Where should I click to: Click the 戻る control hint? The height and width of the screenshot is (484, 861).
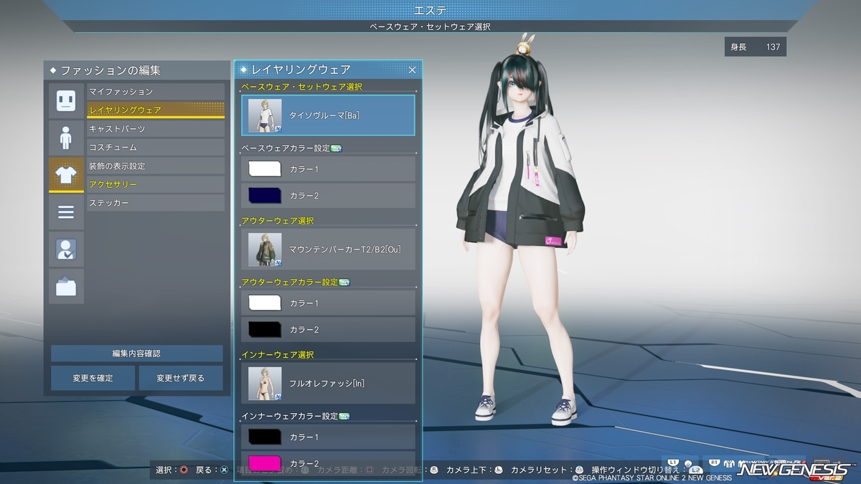pyautogui.click(x=212, y=470)
